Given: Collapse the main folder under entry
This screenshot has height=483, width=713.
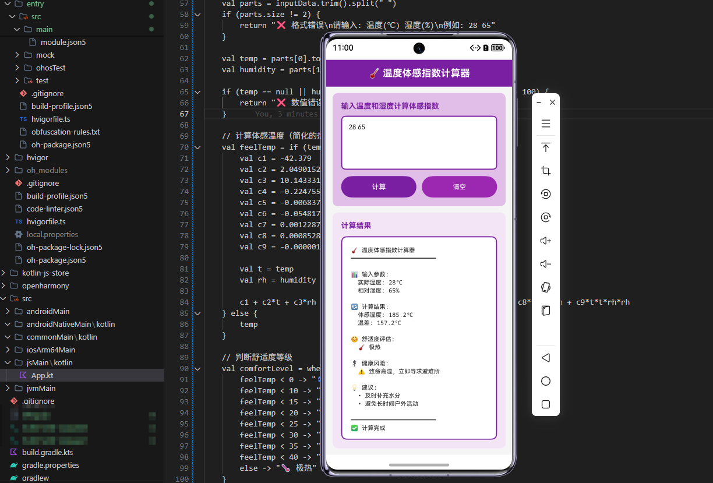Looking at the screenshot, I should tap(17, 29).
